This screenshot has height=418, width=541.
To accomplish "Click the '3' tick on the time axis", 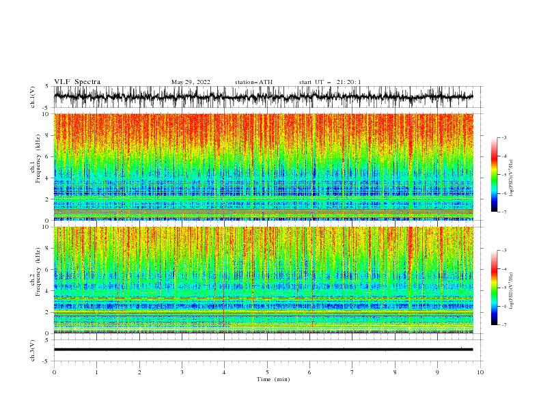I will click(182, 372).
